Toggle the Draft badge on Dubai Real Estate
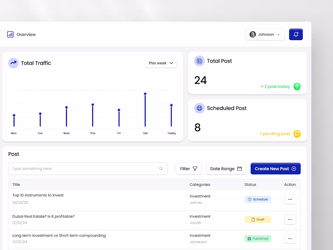The width and height of the screenshot is (333, 250). (x=258, y=219)
